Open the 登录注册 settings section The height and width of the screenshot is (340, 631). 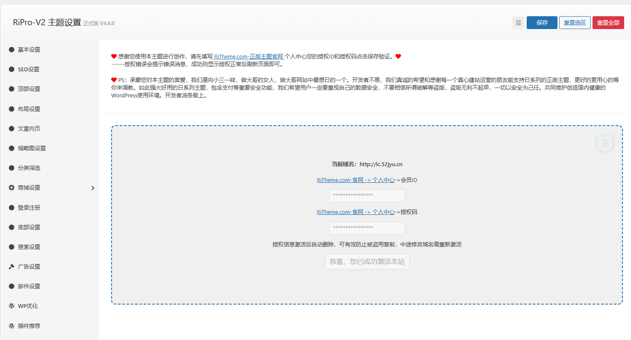29,208
